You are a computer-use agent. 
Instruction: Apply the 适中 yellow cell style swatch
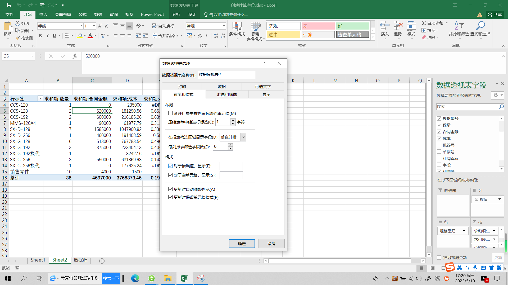pyautogui.click(x=283, y=35)
